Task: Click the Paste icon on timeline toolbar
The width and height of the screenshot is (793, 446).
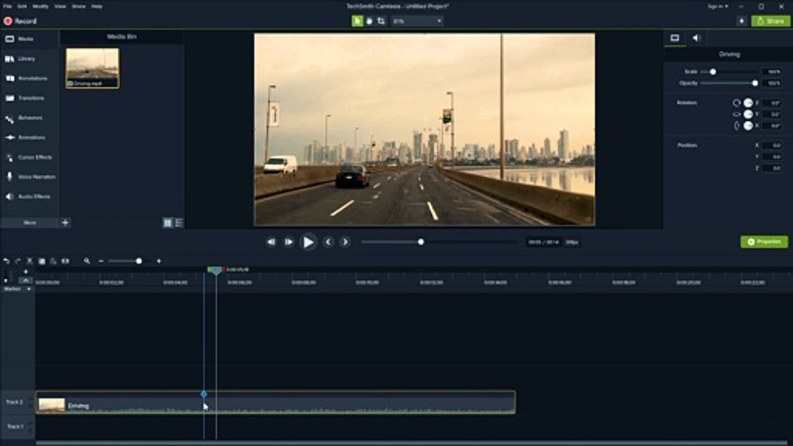Action: coord(53,261)
